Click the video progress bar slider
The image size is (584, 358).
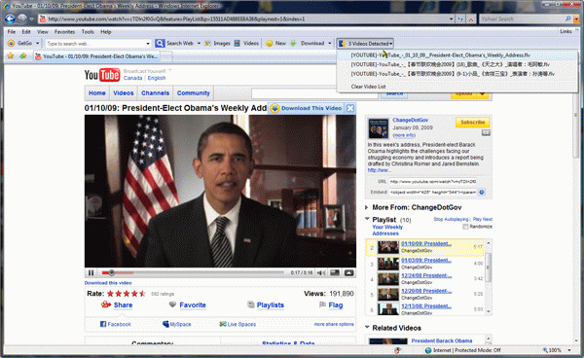[111, 272]
